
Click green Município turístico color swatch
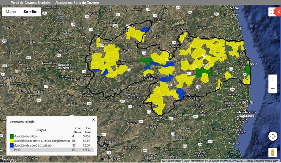point(11,136)
